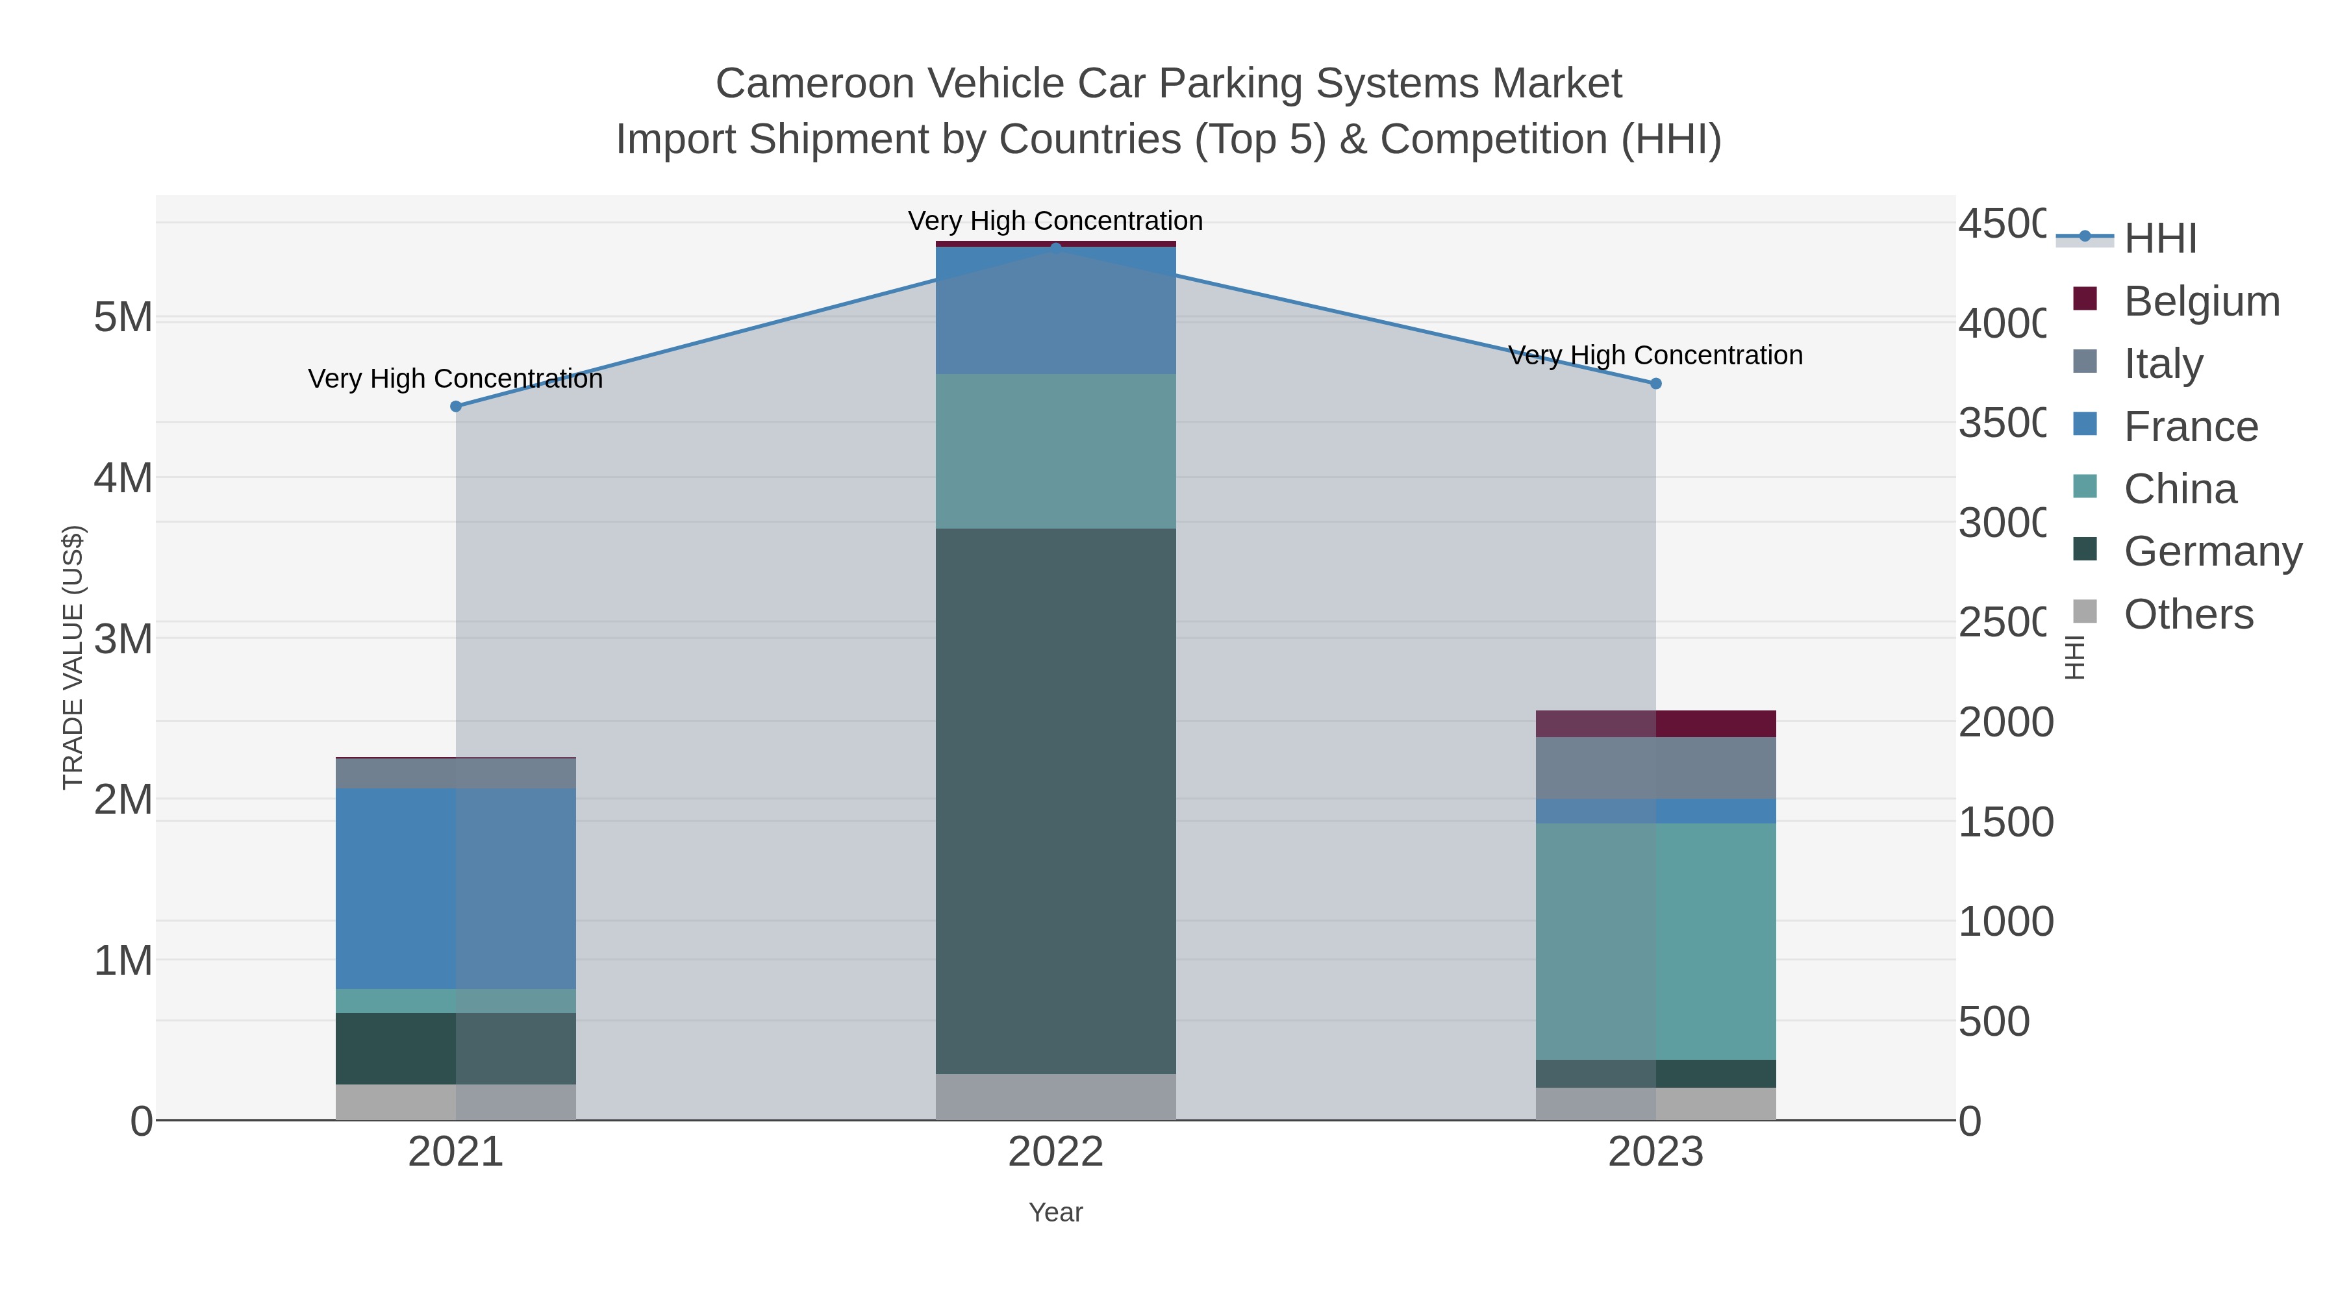The width and height of the screenshot is (2338, 1315).
Task: Click the France legend color swatch
Action: point(2085,424)
